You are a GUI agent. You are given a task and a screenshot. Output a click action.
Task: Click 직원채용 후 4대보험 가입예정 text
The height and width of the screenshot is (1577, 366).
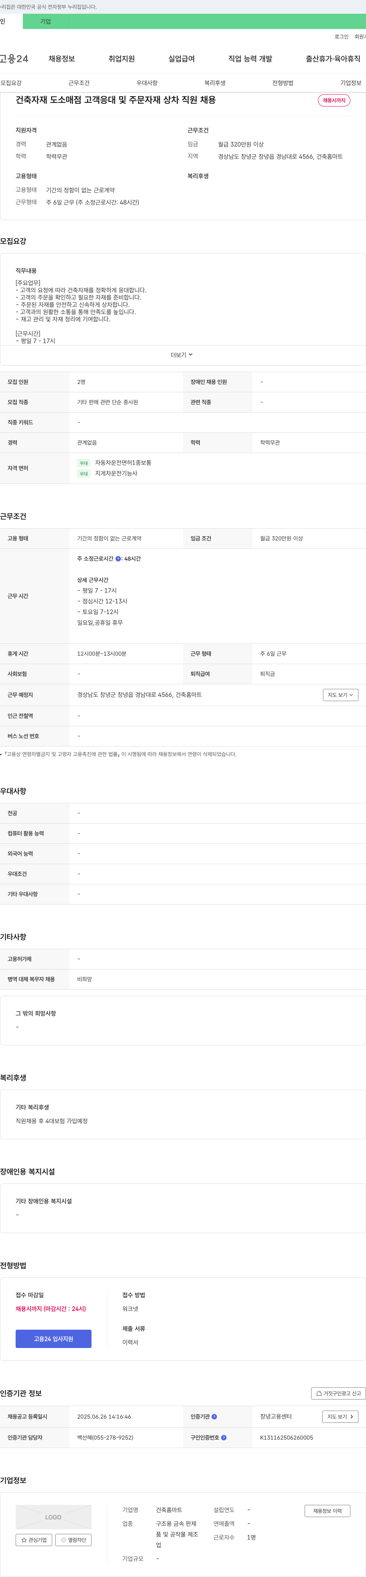point(51,1121)
